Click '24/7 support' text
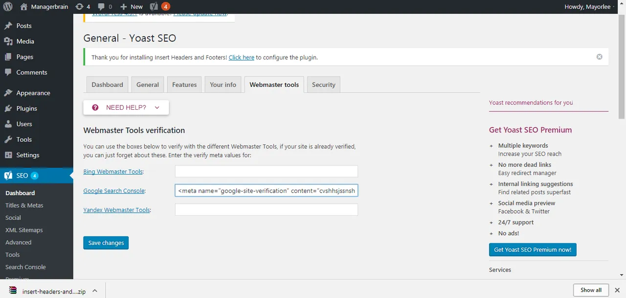The width and height of the screenshot is (626, 298). tap(516, 222)
